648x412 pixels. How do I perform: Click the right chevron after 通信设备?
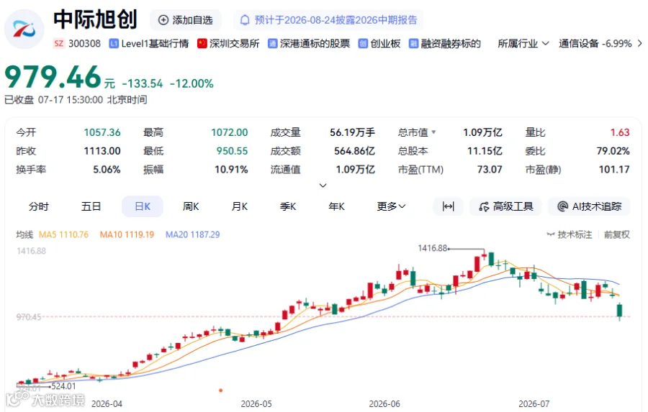pyautogui.click(x=640, y=43)
